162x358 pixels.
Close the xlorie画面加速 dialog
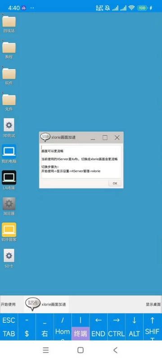tap(117, 137)
